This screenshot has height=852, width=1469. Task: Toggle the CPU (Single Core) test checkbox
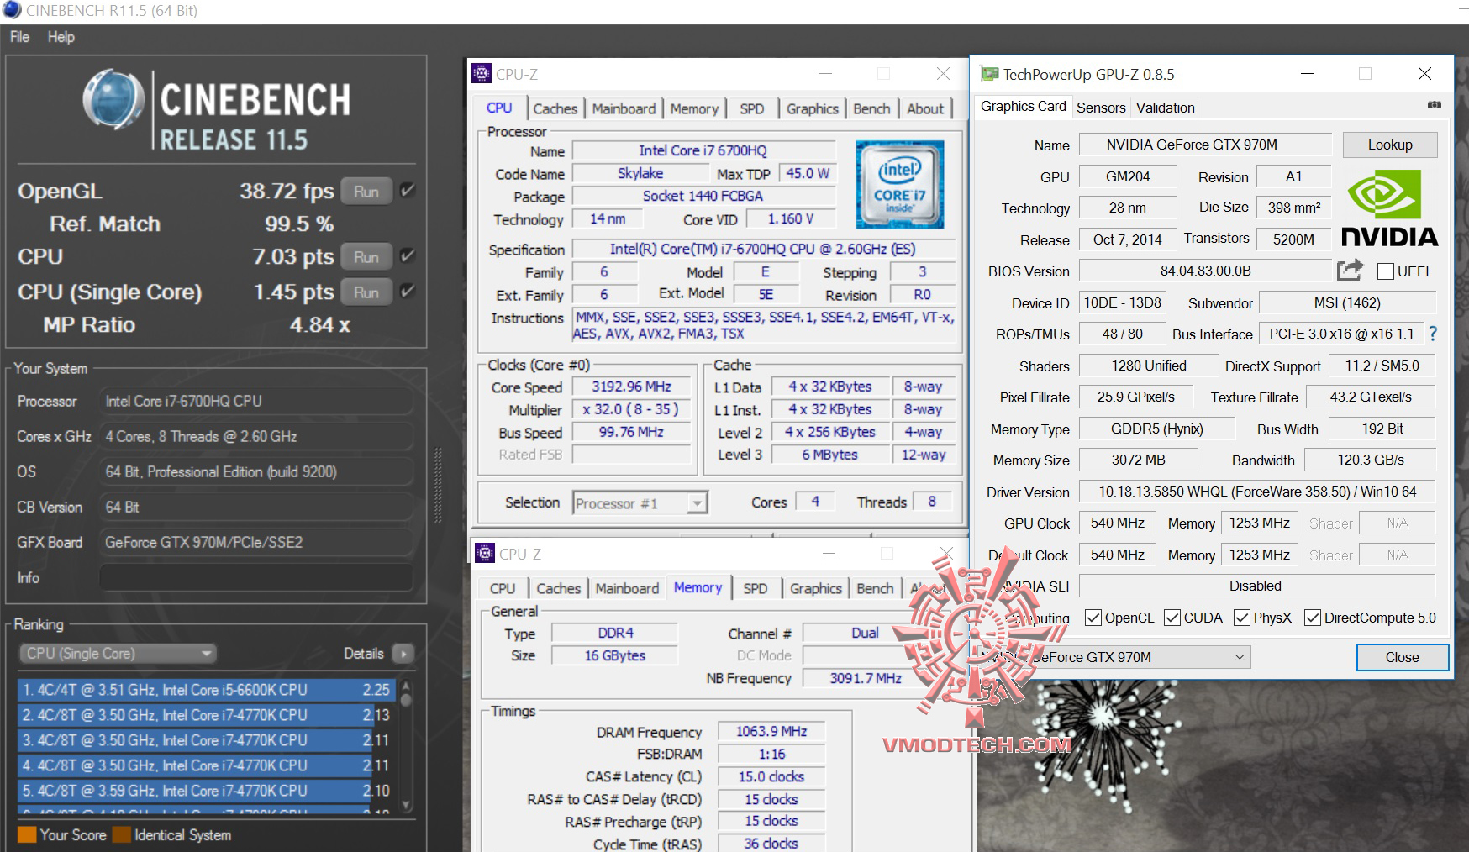pyautogui.click(x=408, y=292)
